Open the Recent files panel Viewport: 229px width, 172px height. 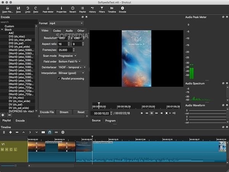tap(73, 10)
